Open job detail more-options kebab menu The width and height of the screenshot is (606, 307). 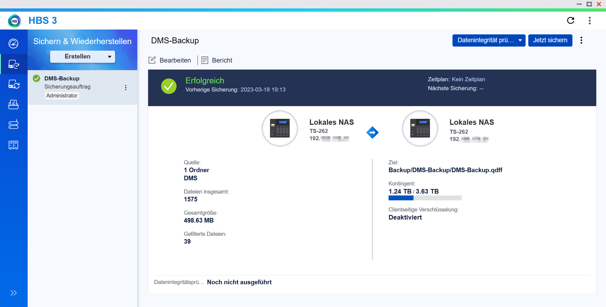tap(581, 40)
